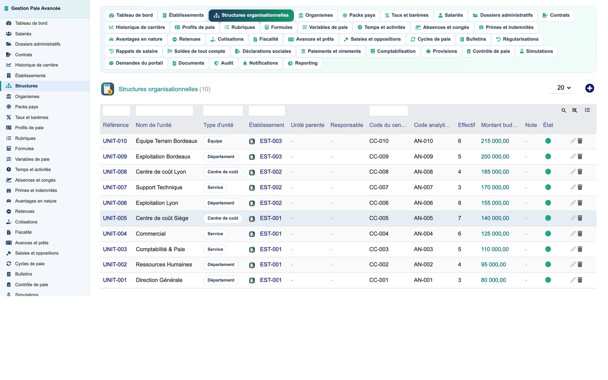Edit UNIT-002 with the pencil icon

573,264
